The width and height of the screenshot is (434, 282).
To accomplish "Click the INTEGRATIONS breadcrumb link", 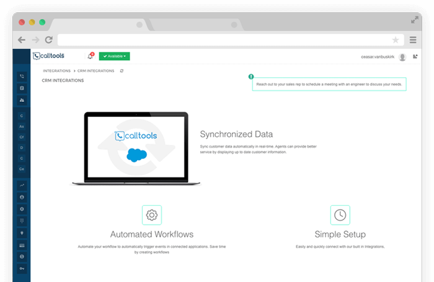I will [x=57, y=71].
